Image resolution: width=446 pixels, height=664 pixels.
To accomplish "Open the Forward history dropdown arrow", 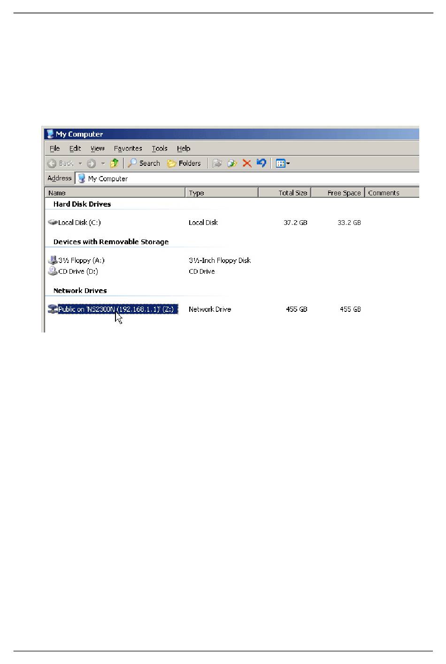I will (x=103, y=163).
